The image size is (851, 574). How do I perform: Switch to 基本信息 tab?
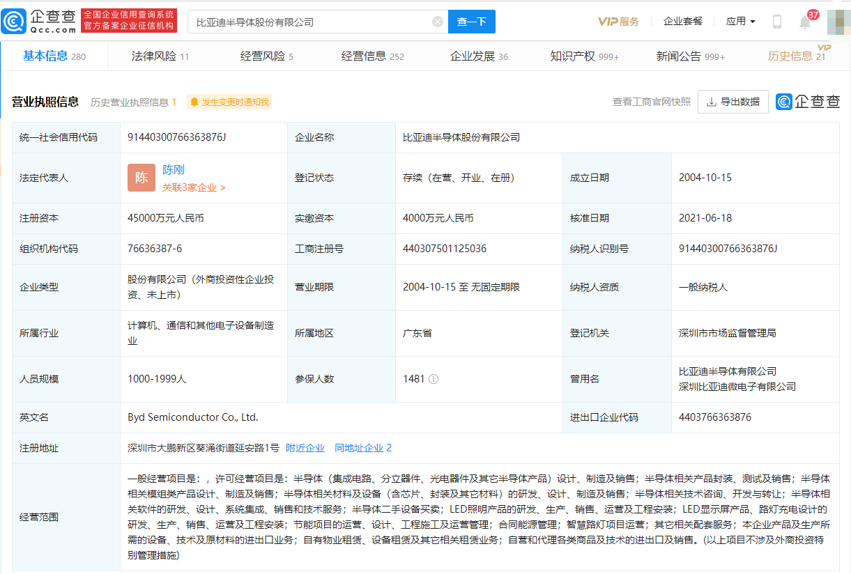[x=54, y=56]
